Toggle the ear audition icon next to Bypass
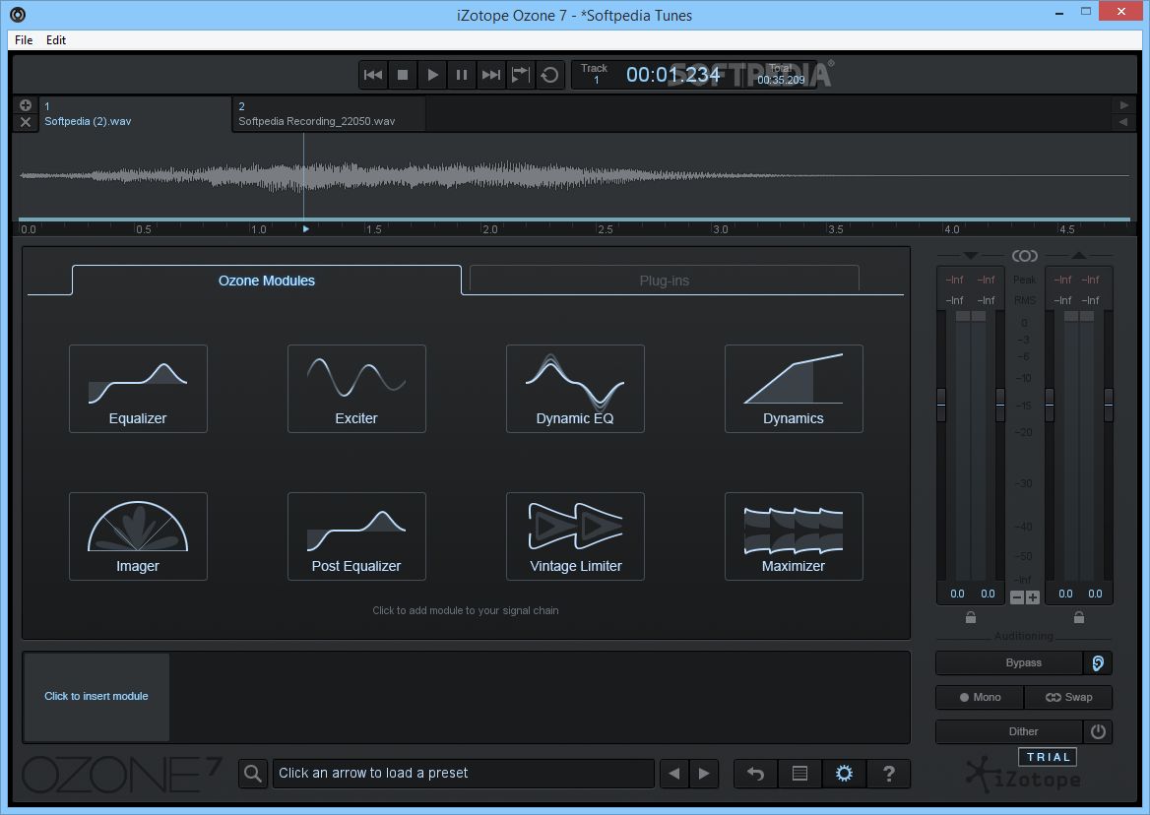The width and height of the screenshot is (1150, 815). [x=1098, y=662]
